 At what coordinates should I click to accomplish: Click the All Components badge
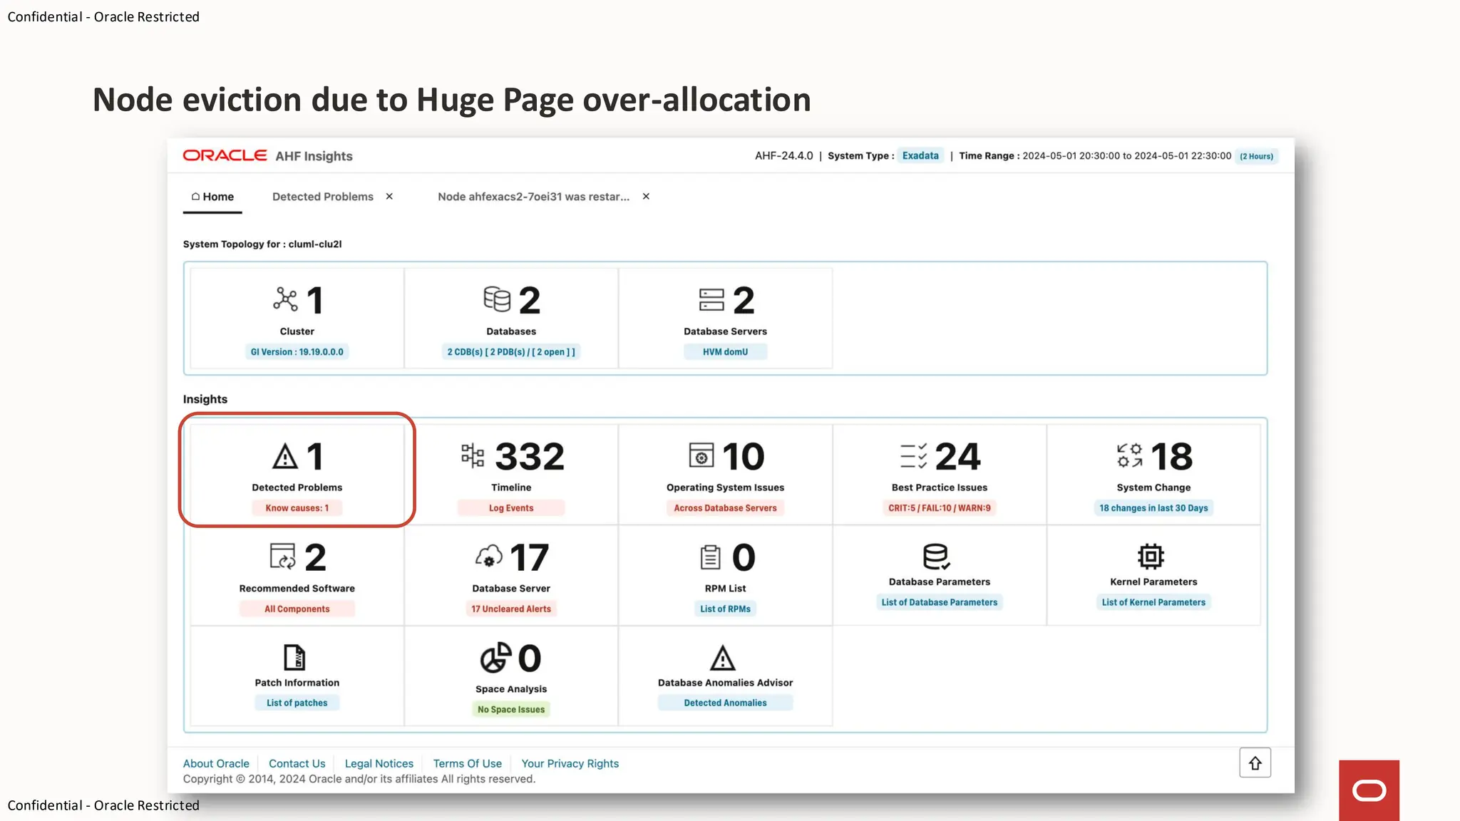point(297,609)
